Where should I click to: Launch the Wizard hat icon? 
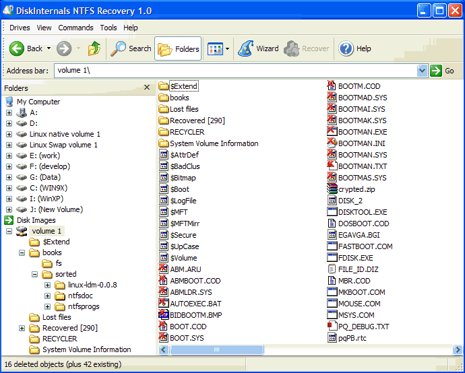pyautogui.click(x=245, y=48)
